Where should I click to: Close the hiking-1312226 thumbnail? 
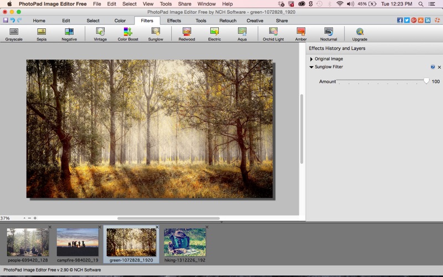tap(207, 227)
